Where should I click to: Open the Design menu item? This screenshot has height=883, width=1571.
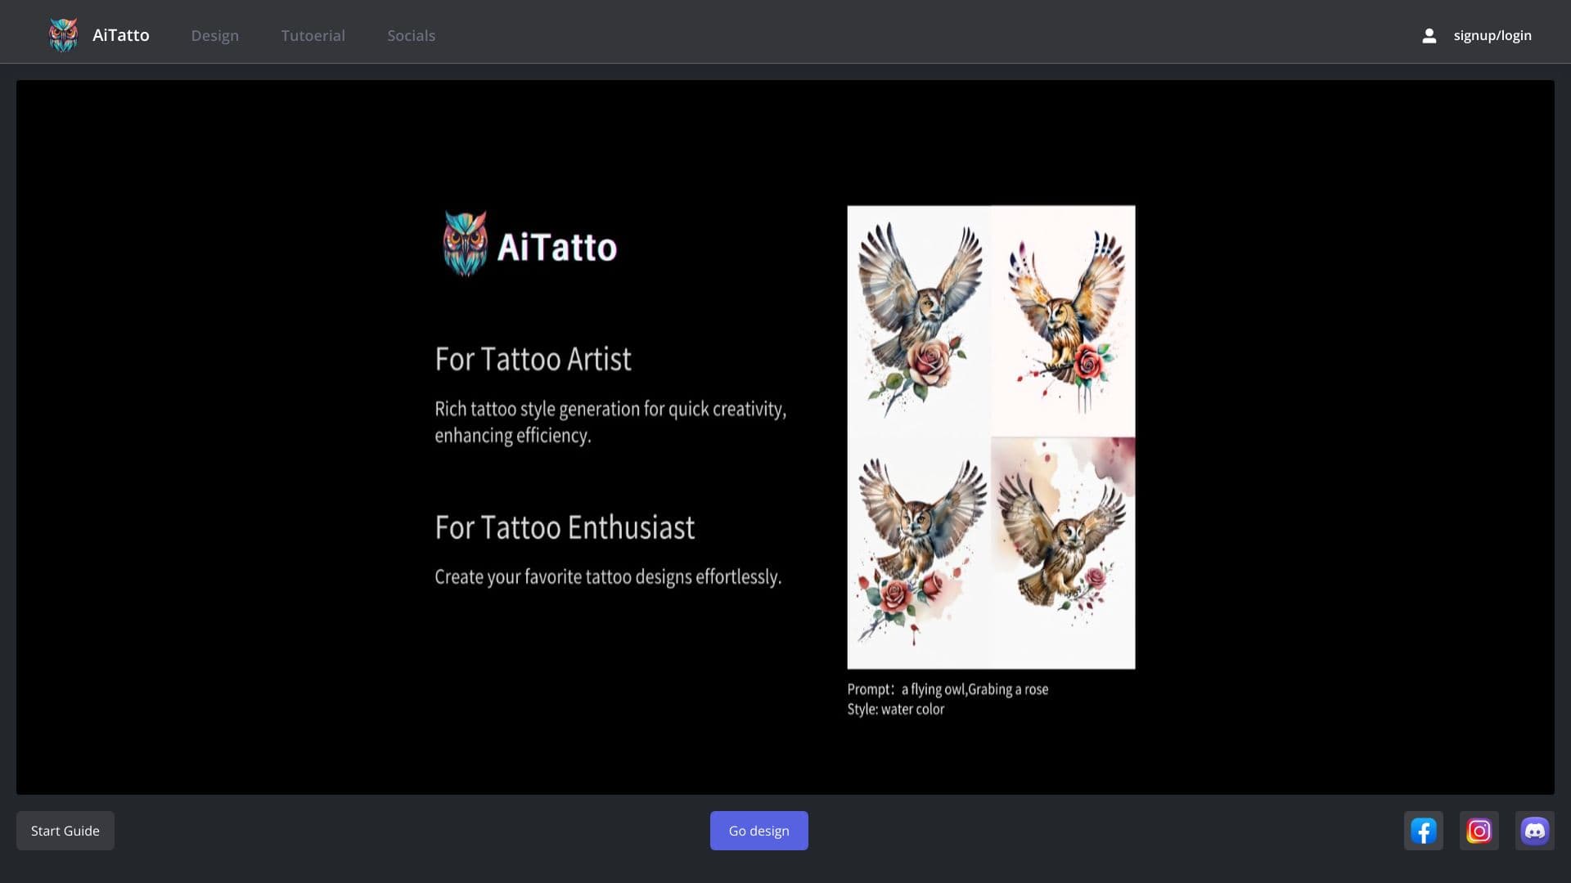pos(214,35)
